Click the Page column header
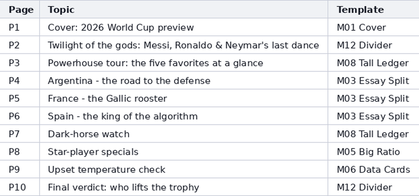This screenshot has width=419, height=196. click(20, 9)
